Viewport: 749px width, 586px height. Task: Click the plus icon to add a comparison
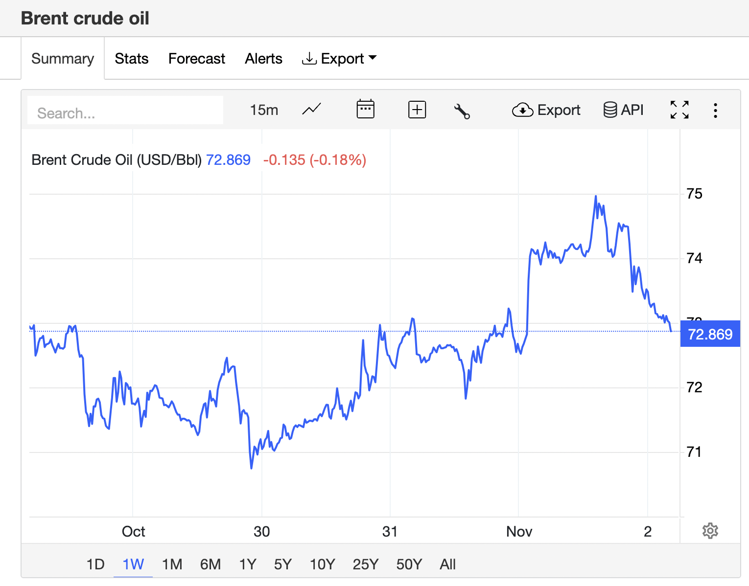pos(417,110)
